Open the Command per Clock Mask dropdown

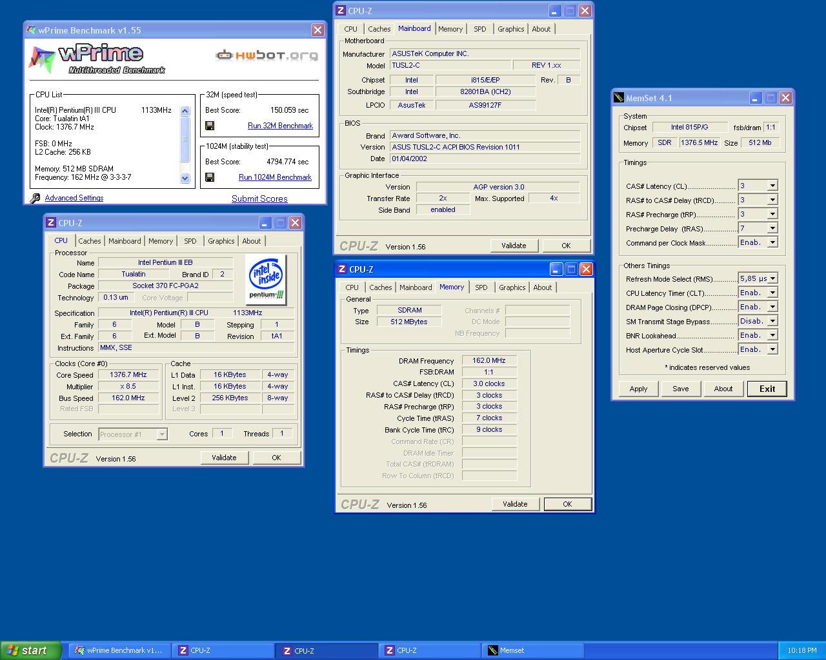[x=772, y=242]
